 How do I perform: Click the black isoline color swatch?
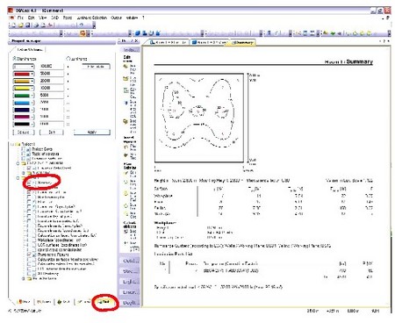tap(22, 125)
